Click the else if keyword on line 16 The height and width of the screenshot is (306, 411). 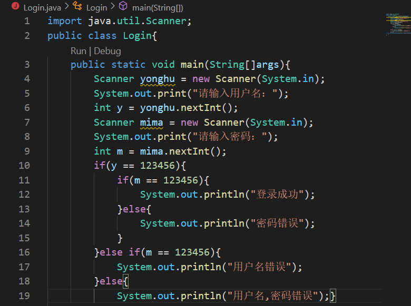(x=120, y=252)
